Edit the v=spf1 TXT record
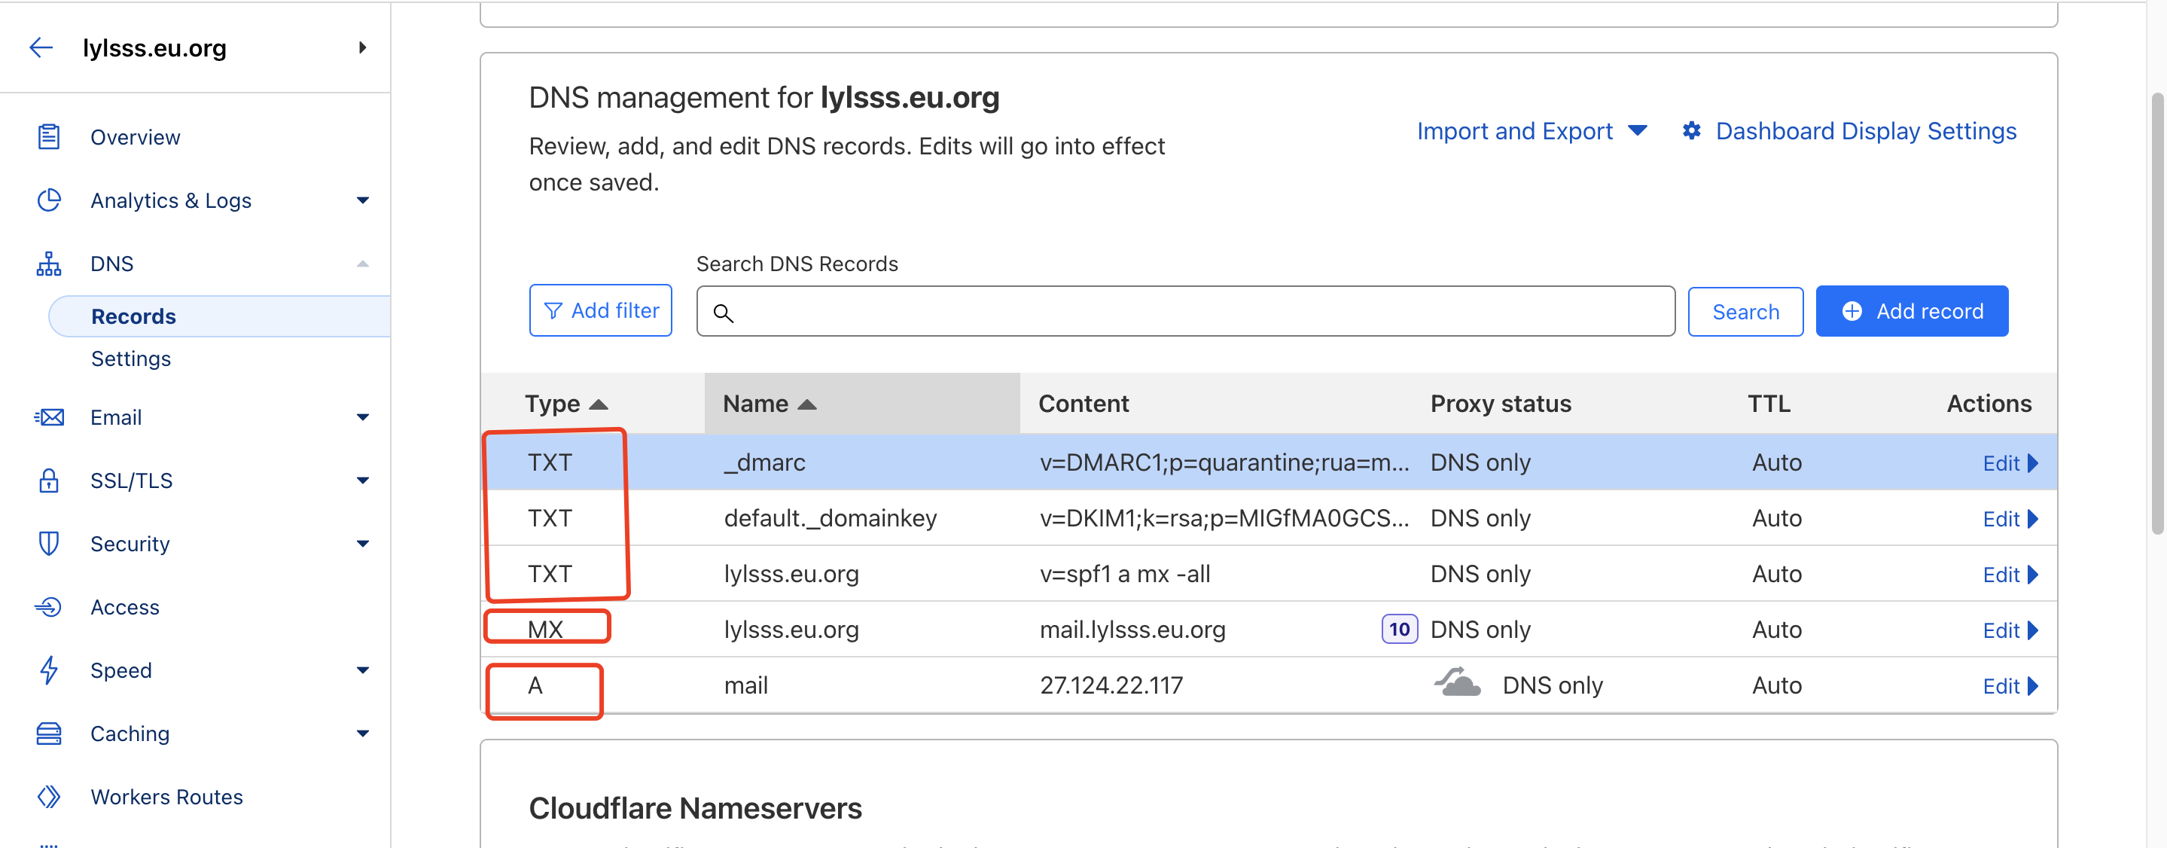This screenshot has width=2167, height=848. [x=2010, y=575]
